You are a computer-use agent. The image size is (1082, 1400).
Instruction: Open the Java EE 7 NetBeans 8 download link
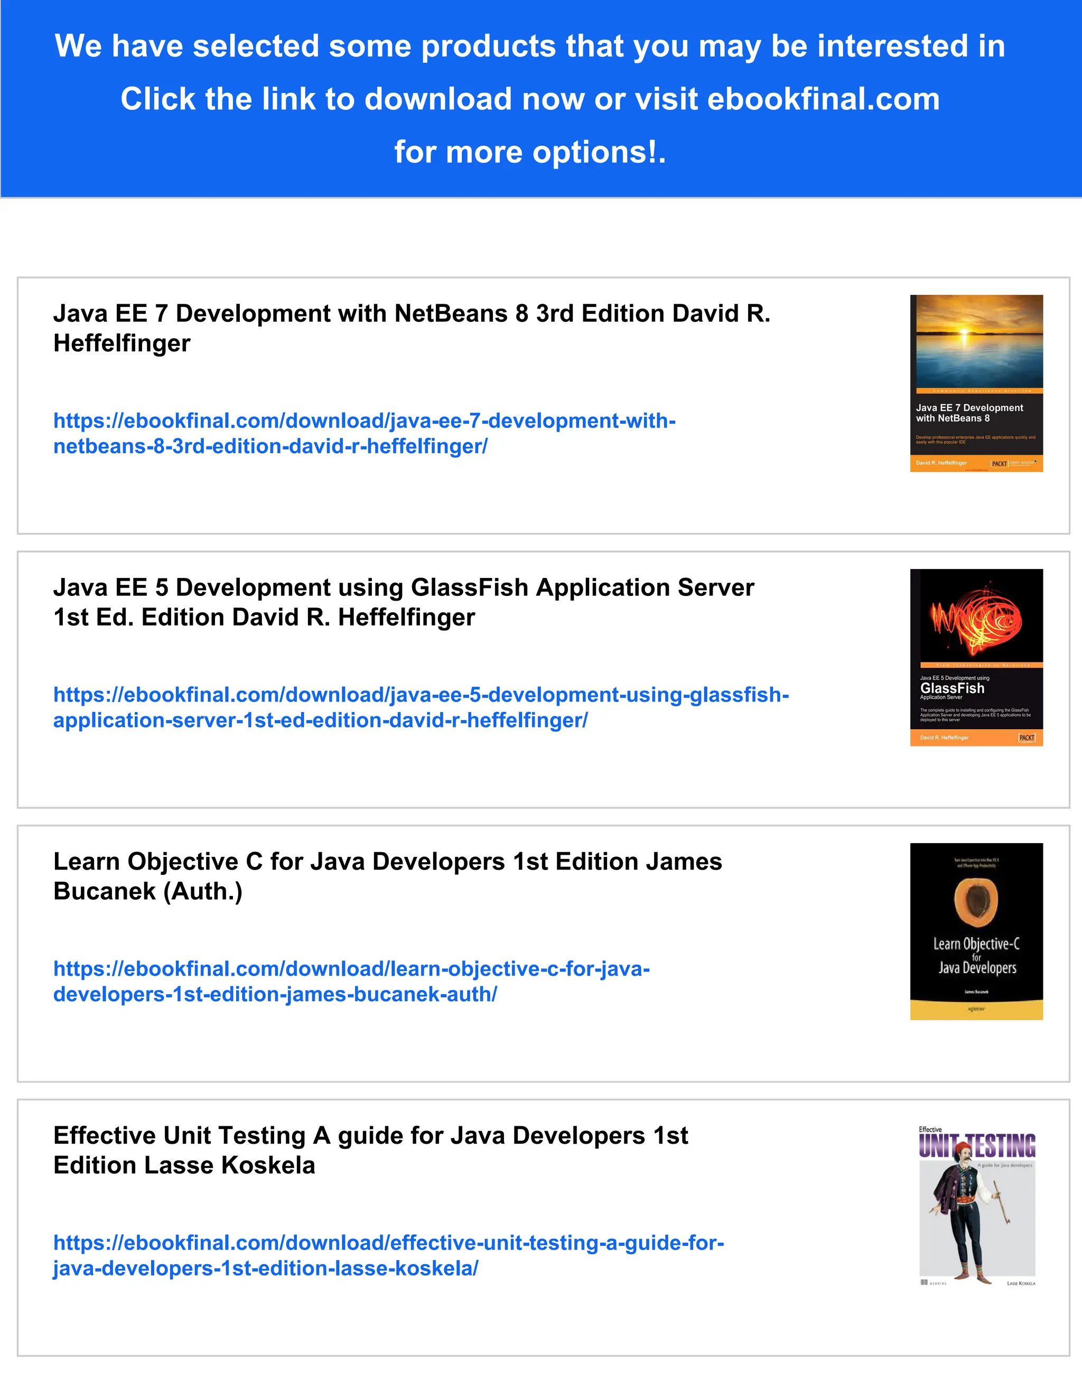(x=364, y=433)
